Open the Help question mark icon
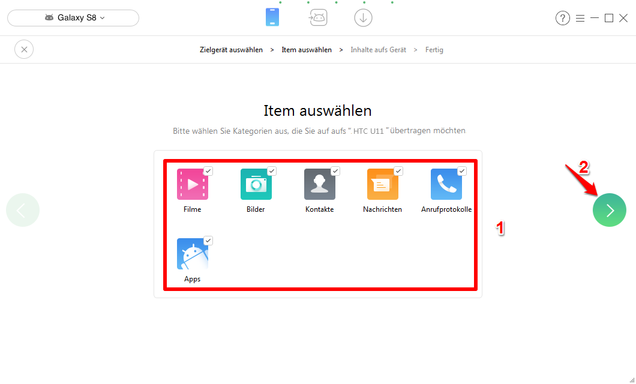Image resolution: width=636 pixels, height=384 pixels. point(562,18)
